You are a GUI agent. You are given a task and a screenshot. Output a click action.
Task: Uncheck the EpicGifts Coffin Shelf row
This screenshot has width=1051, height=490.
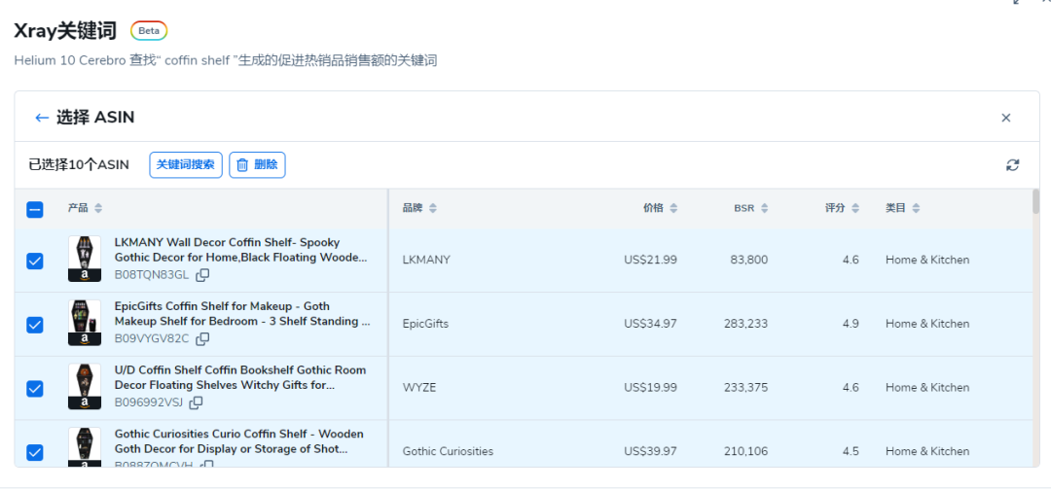[x=35, y=325]
